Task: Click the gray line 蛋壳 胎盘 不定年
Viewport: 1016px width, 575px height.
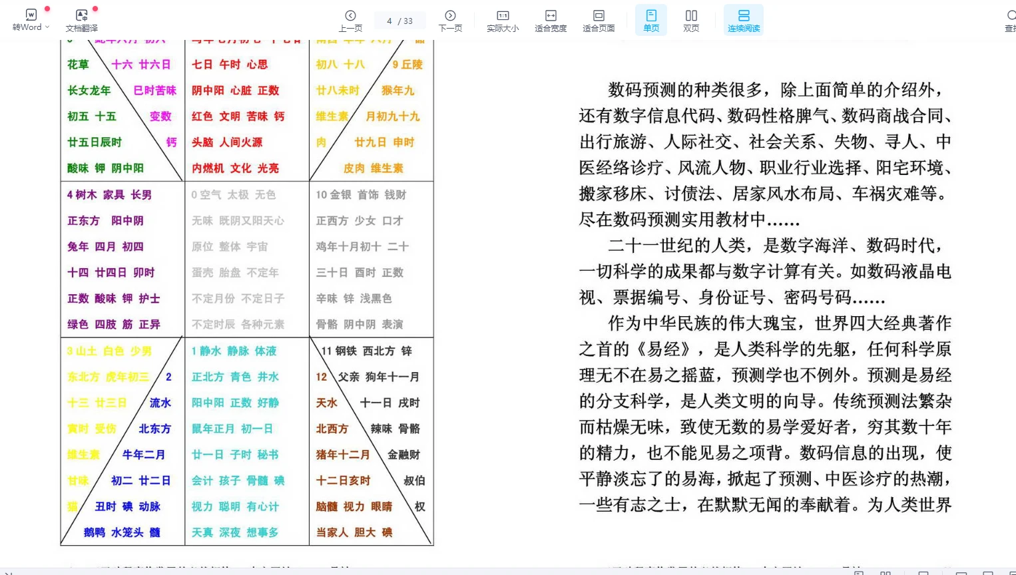Action: pos(236,273)
